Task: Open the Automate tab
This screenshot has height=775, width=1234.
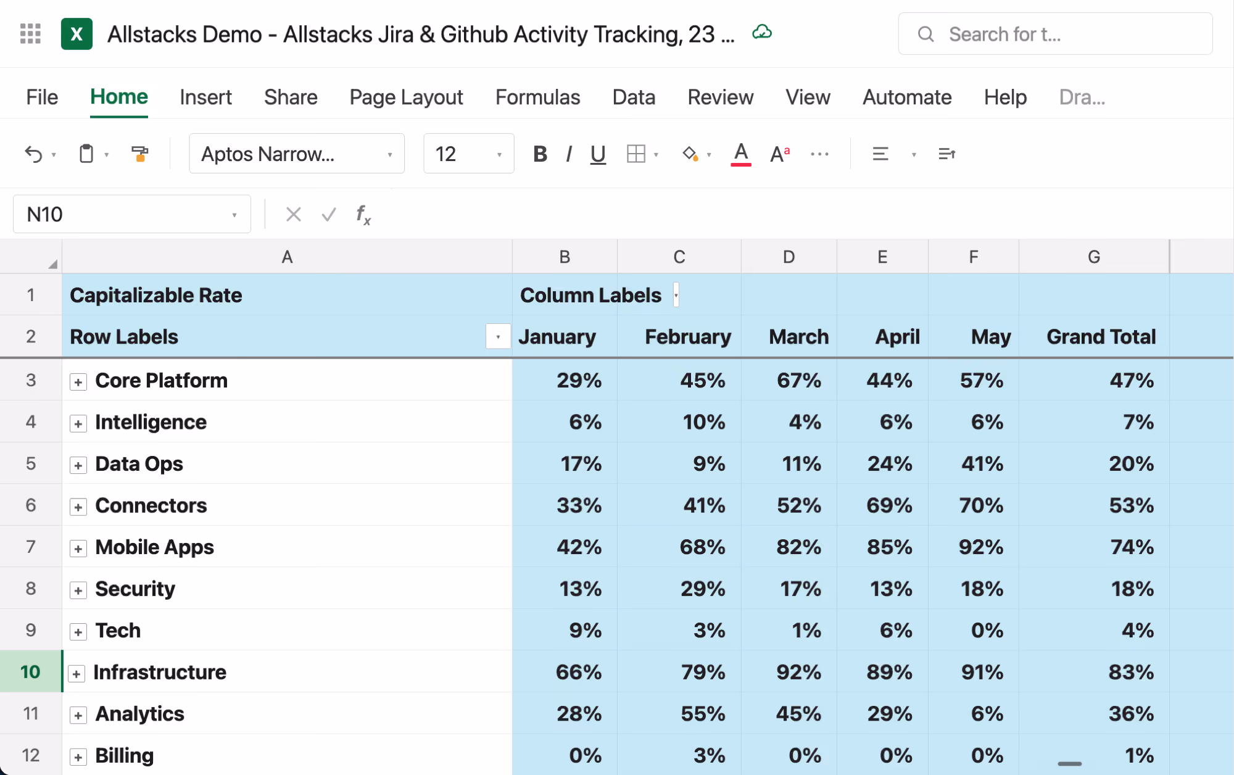Action: pyautogui.click(x=907, y=97)
